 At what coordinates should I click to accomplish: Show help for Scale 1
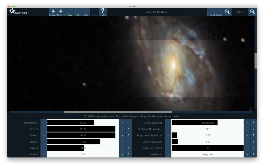pos(129,129)
